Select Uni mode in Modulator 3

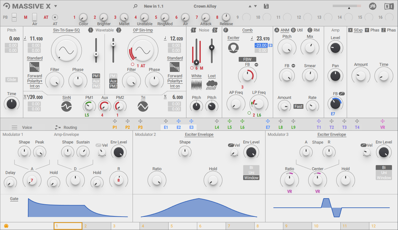click(x=384, y=173)
